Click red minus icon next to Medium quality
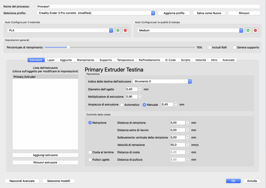Image resolution: width=266 pixels, height=188 pixels. click(x=255, y=30)
